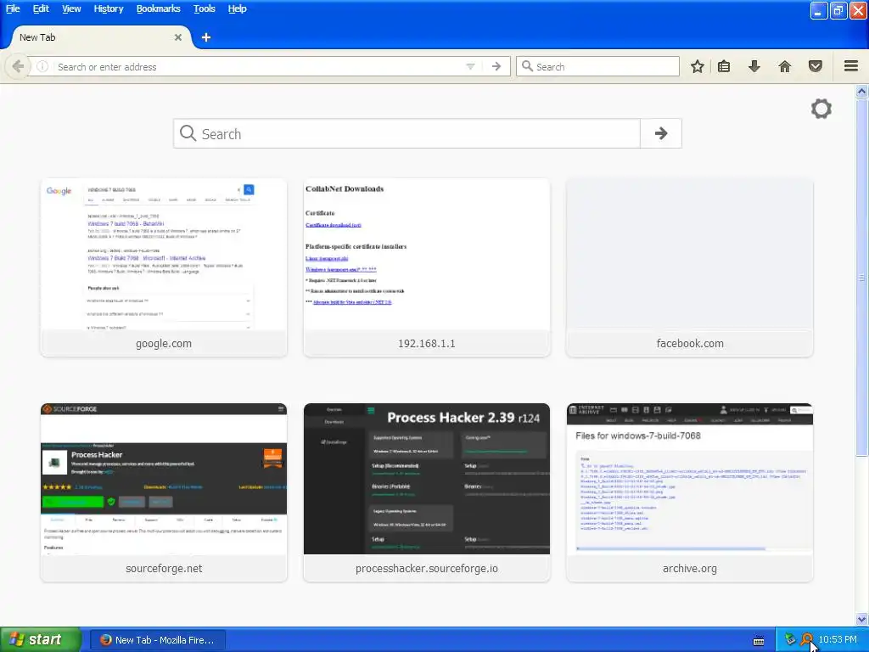Screen dimensions: 869x652
Task: Click the green network tray icon
Action: [x=790, y=640]
